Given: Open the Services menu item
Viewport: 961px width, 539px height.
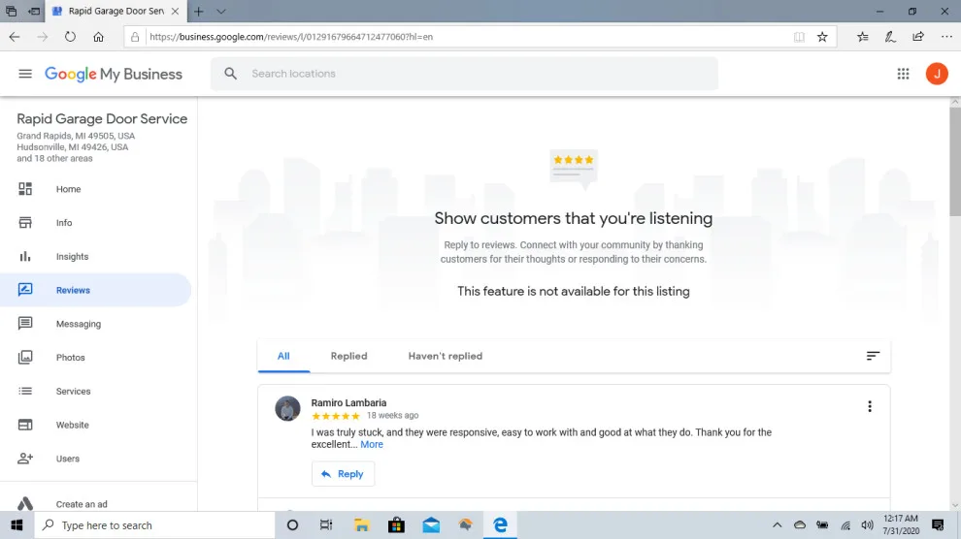Looking at the screenshot, I should pyautogui.click(x=73, y=391).
